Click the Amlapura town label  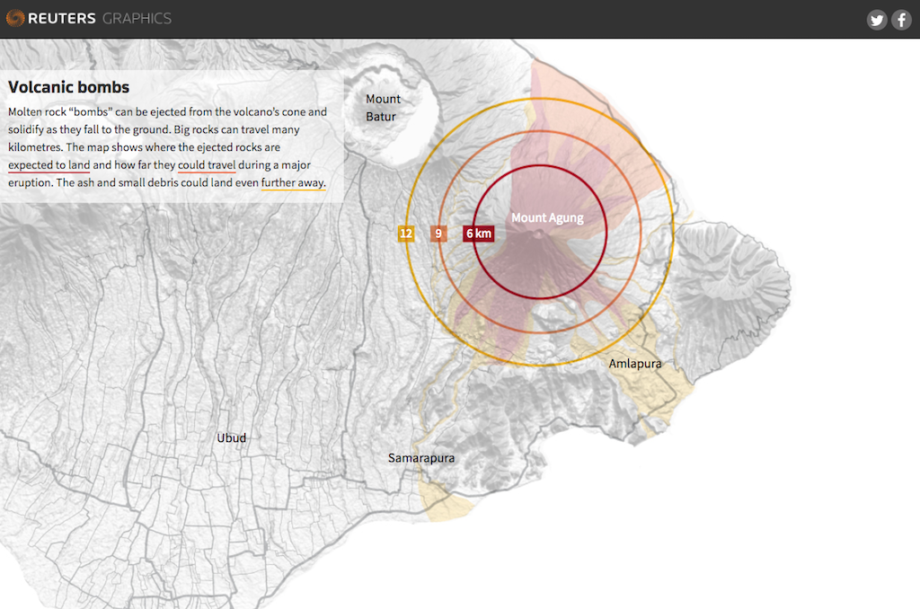click(634, 364)
